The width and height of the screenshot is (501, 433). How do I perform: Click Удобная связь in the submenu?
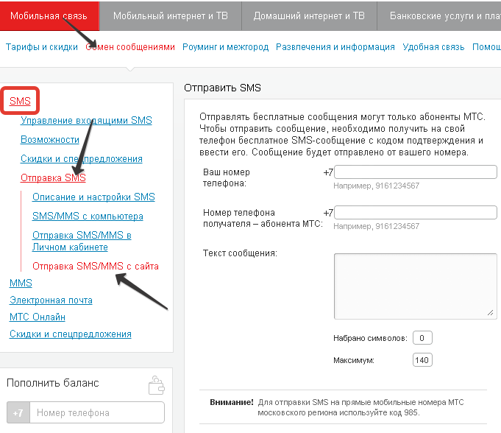433,47
